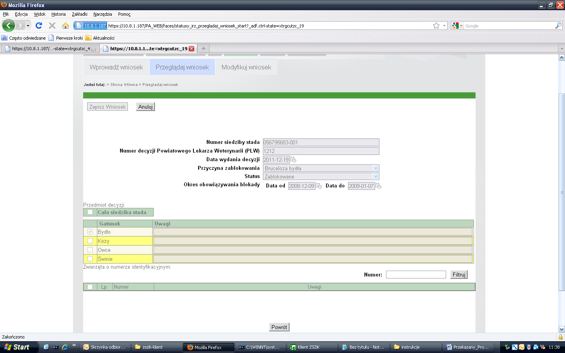Viewport: 565px width, 353px height.
Task: Open the address bar history dropdown arrow
Action: pyautogui.click(x=444, y=25)
